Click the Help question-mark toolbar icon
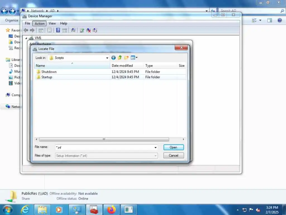The height and width of the screenshot is (215, 286). point(58,30)
